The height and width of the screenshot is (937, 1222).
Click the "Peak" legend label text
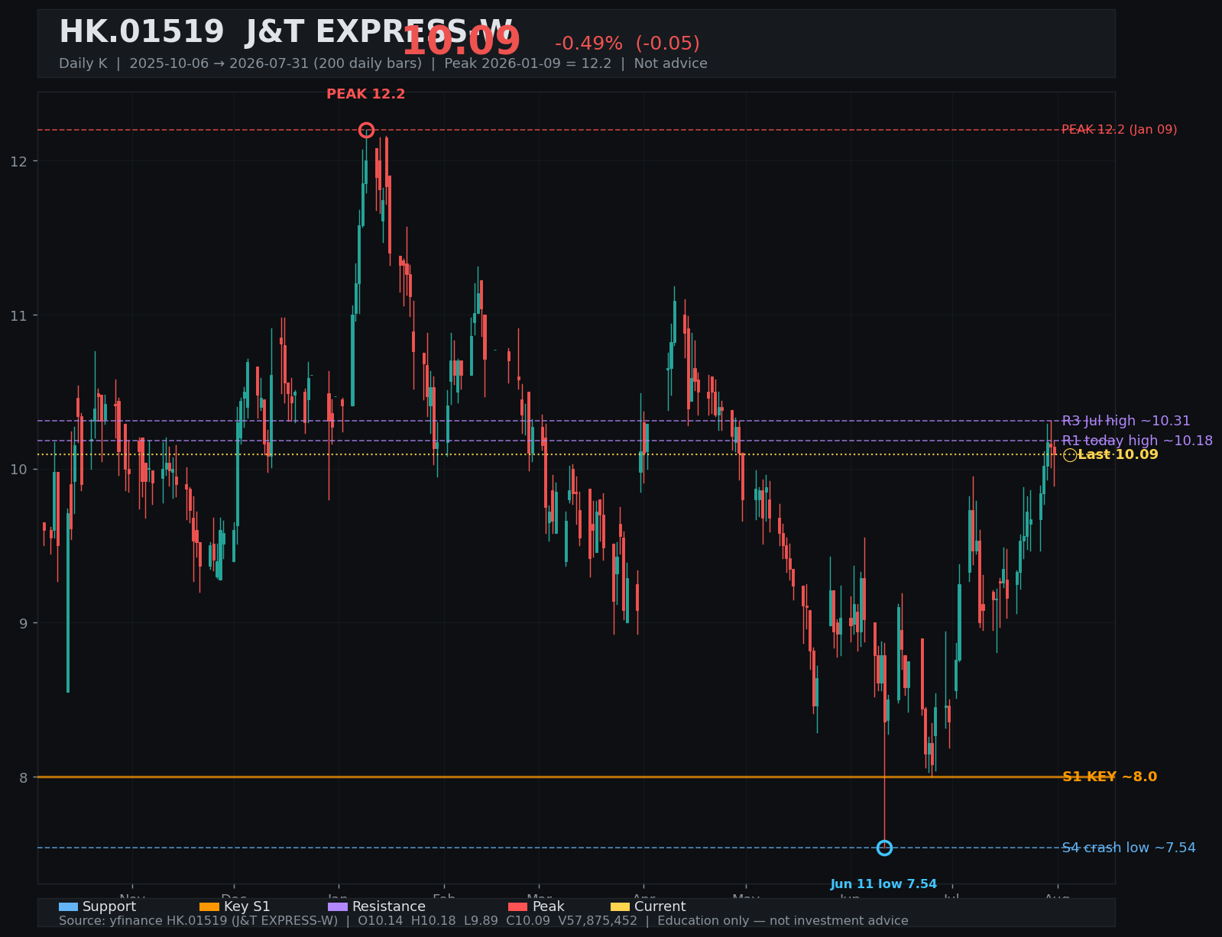pyautogui.click(x=549, y=907)
